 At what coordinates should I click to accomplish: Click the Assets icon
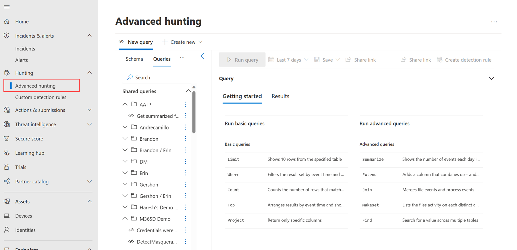(7, 201)
